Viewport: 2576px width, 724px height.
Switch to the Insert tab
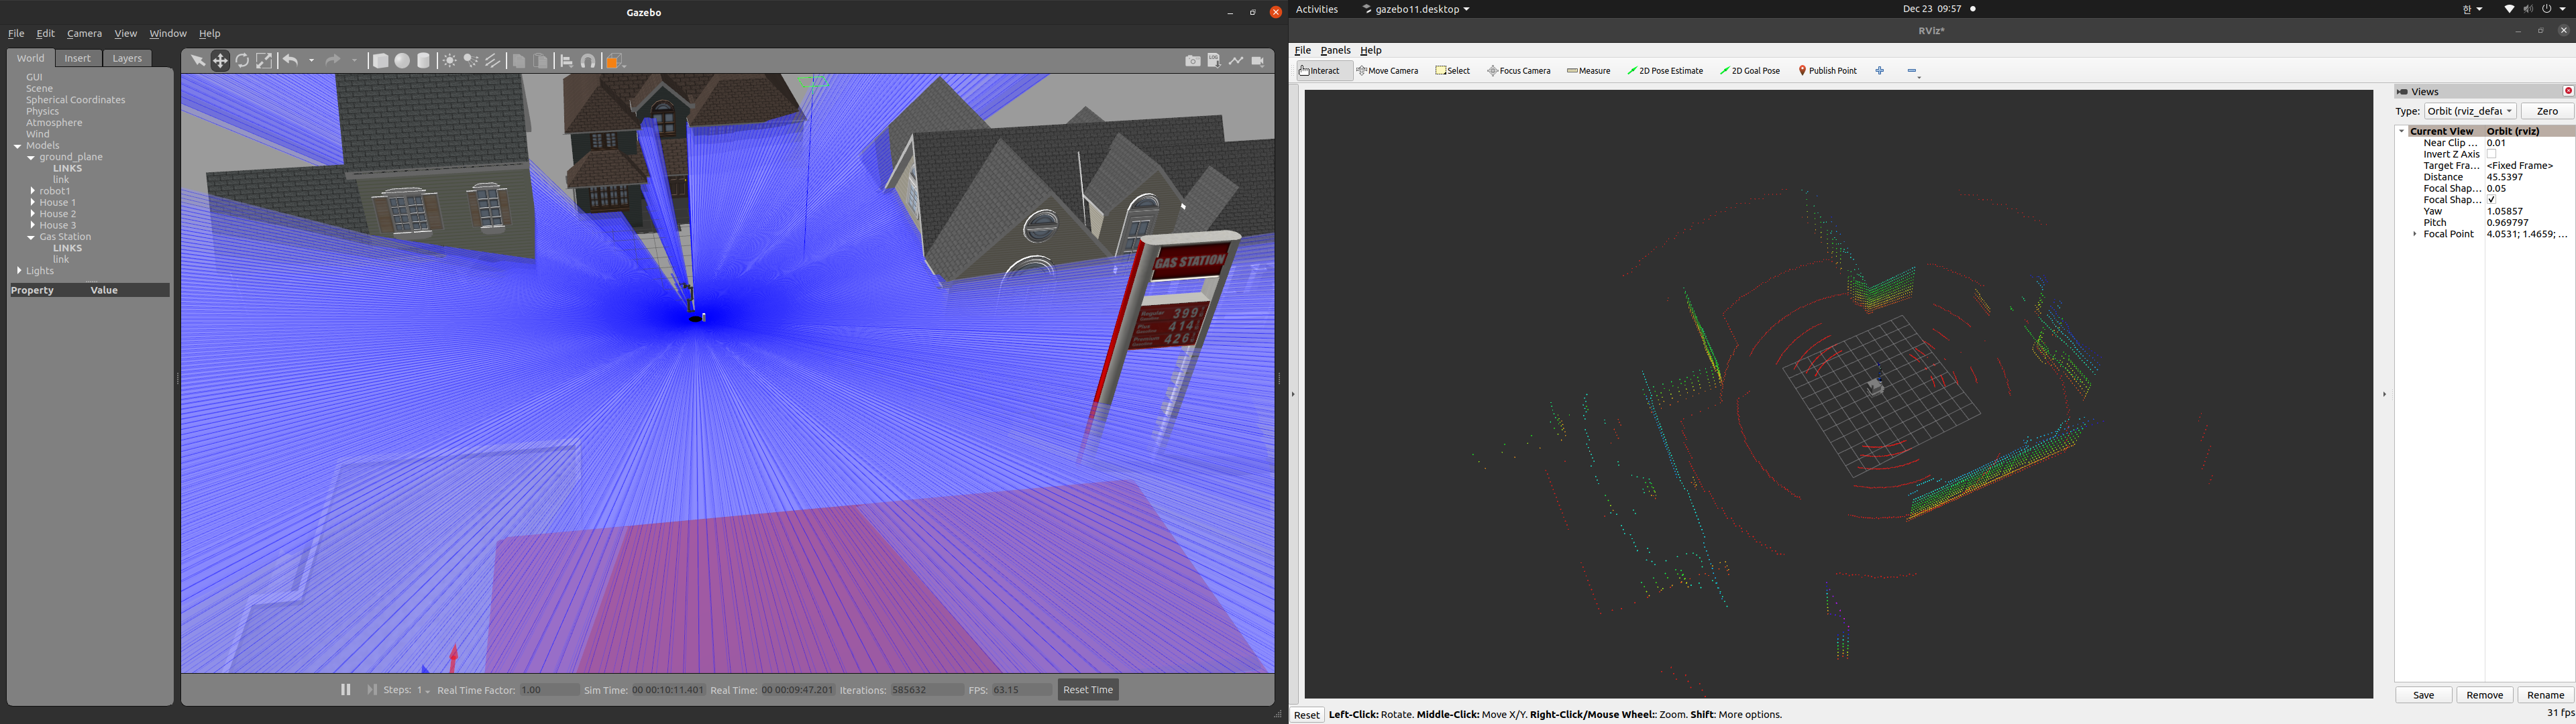click(x=78, y=58)
